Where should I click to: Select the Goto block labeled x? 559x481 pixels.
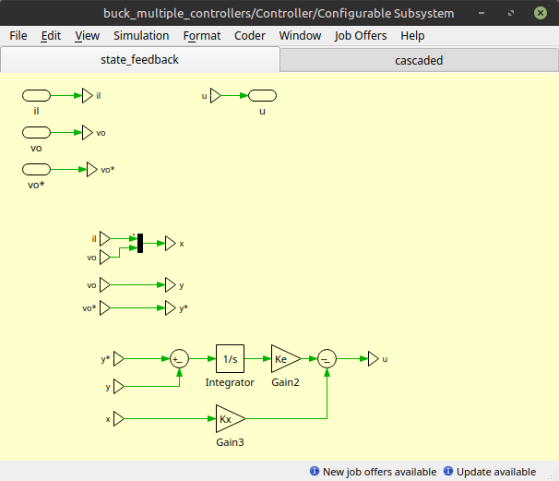[x=171, y=244]
